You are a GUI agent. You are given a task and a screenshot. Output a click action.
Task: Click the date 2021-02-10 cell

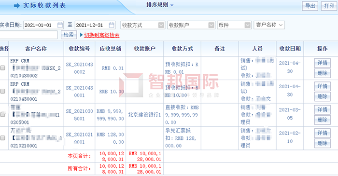[290, 137]
